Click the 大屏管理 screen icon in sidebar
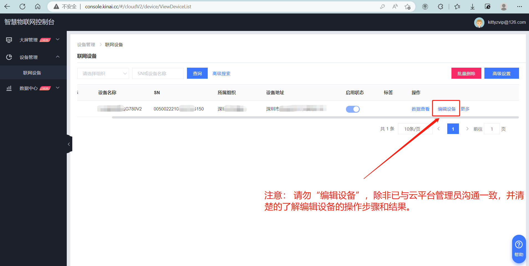The height and width of the screenshot is (266, 529). [x=9, y=40]
